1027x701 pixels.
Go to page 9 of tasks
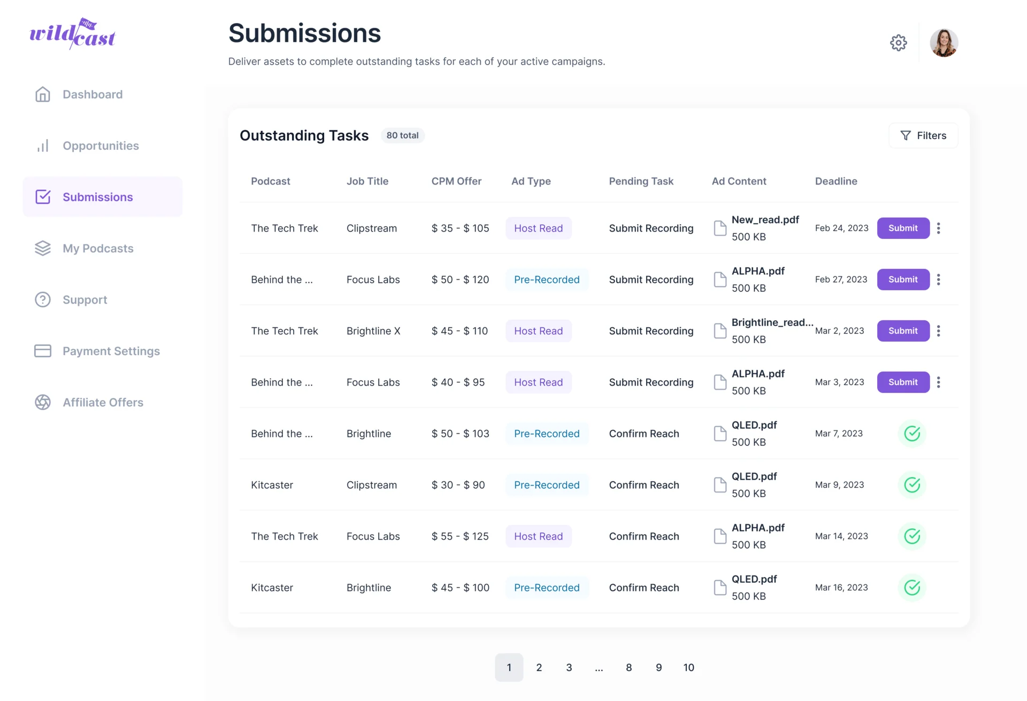(x=659, y=667)
